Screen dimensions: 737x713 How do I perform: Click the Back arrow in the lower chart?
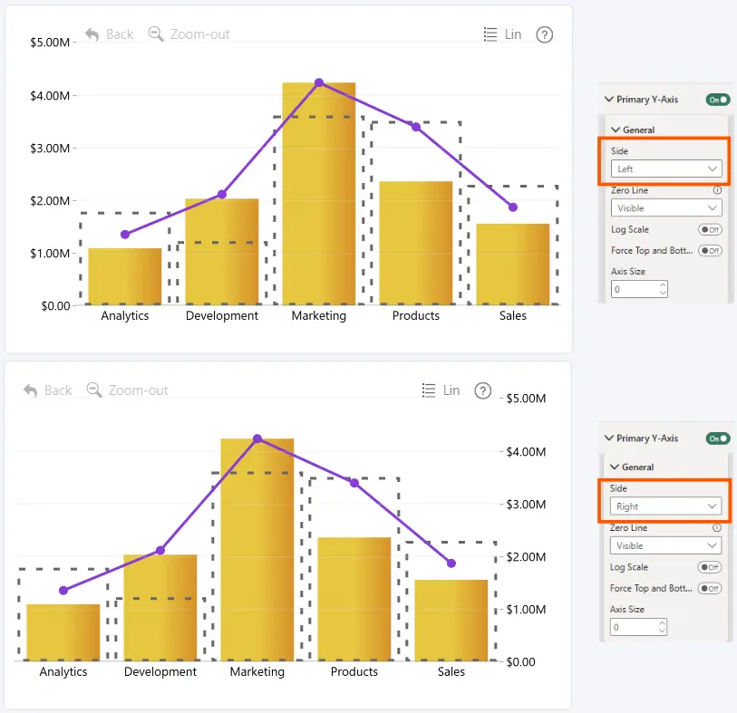tap(31, 390)
